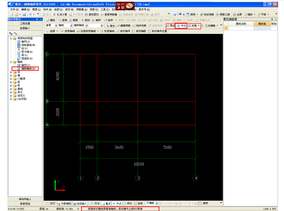The width and height of the screenshot is (284, 211).
Task: Toggle 动态输入 dynamic input
Action: coord(80,203)
